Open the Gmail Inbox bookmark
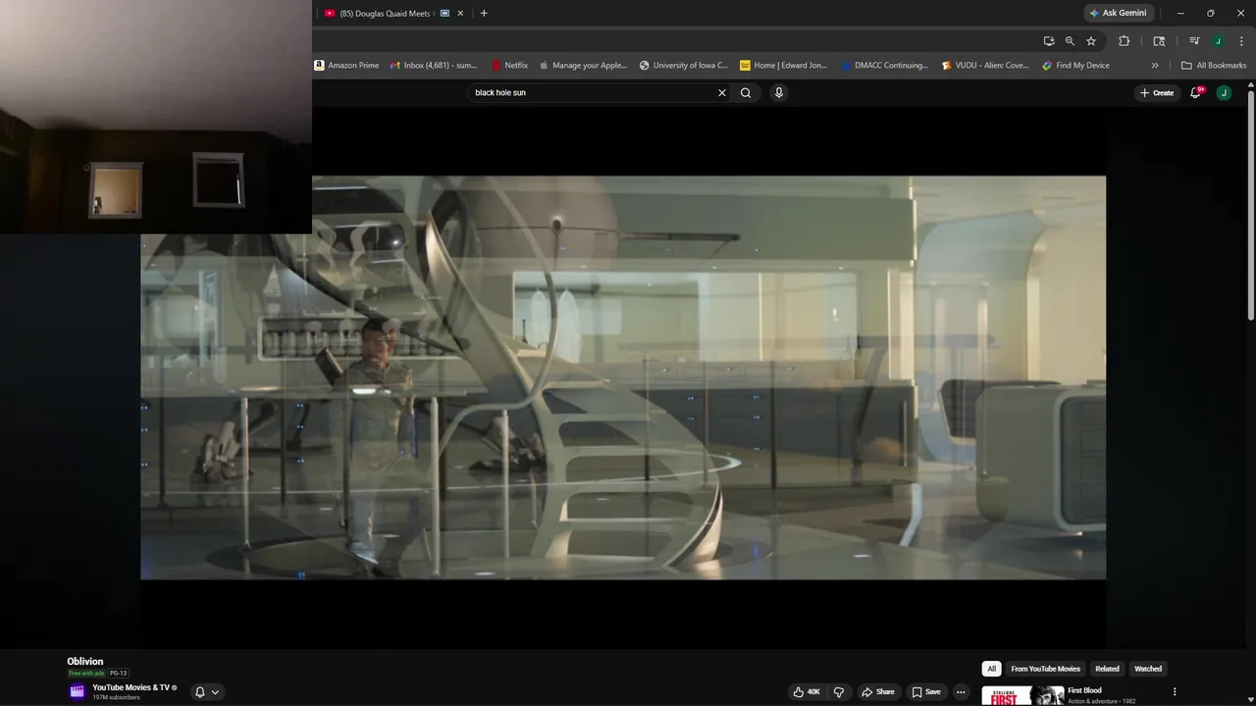Viewport: 1256px width, 706px height. point(433,66)
